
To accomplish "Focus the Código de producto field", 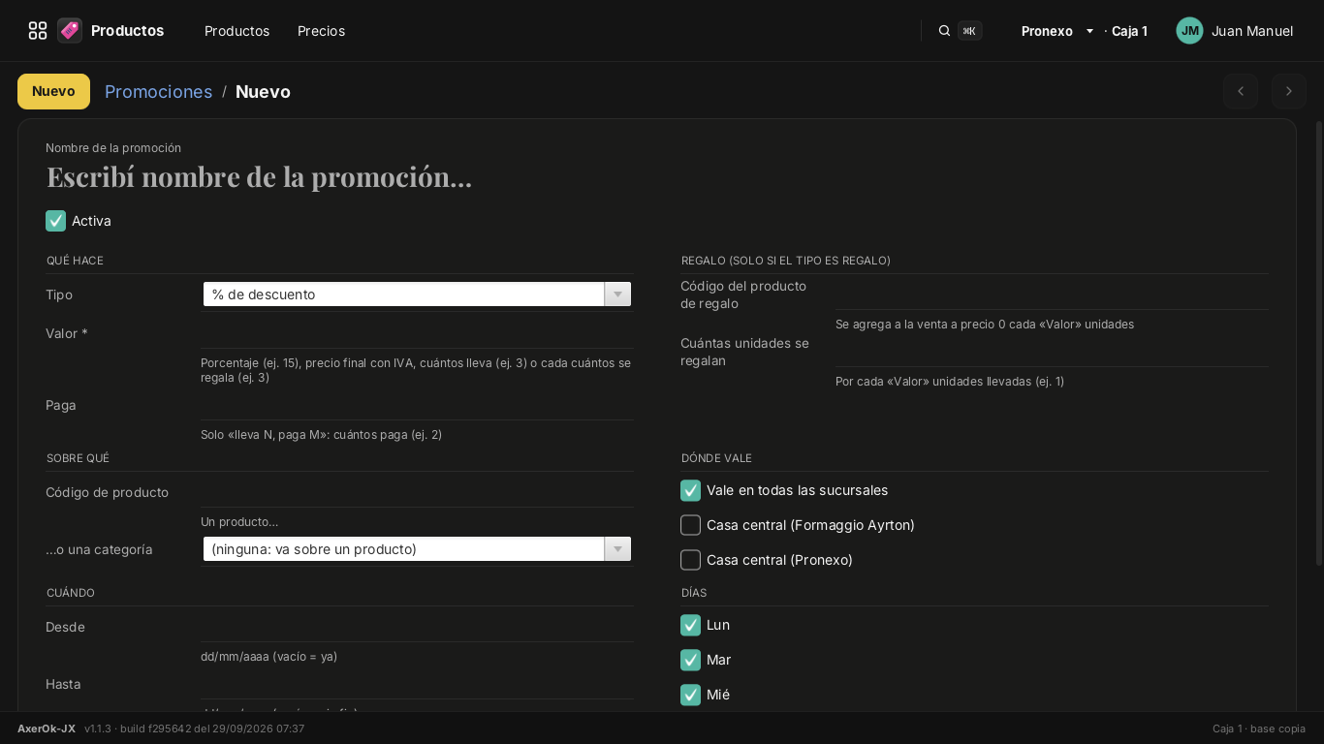I will tap(417, 492).
